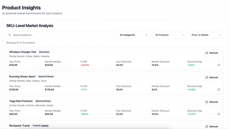Click 'Showing 15 of 15 products' text
Viewport: 229px width, 129px height.
tap(21, 43)
